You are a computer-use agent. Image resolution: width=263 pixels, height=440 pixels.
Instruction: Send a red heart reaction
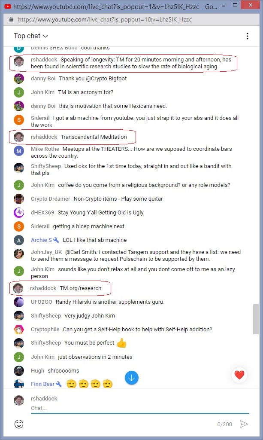coord(239,375)
